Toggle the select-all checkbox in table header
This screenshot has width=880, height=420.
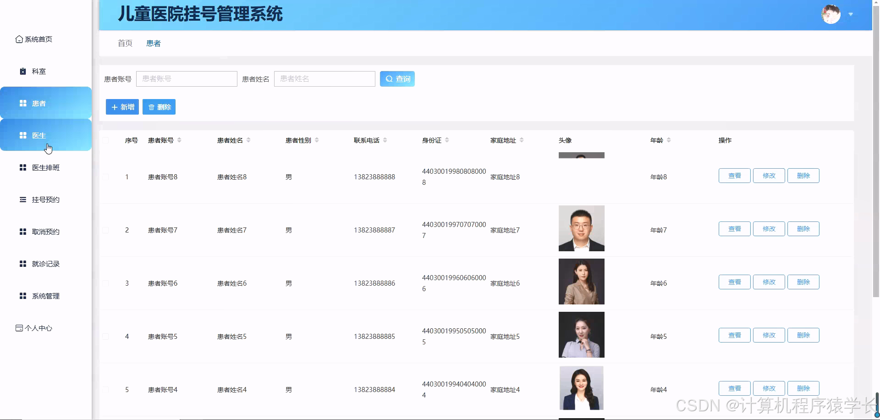pos(106,140)
